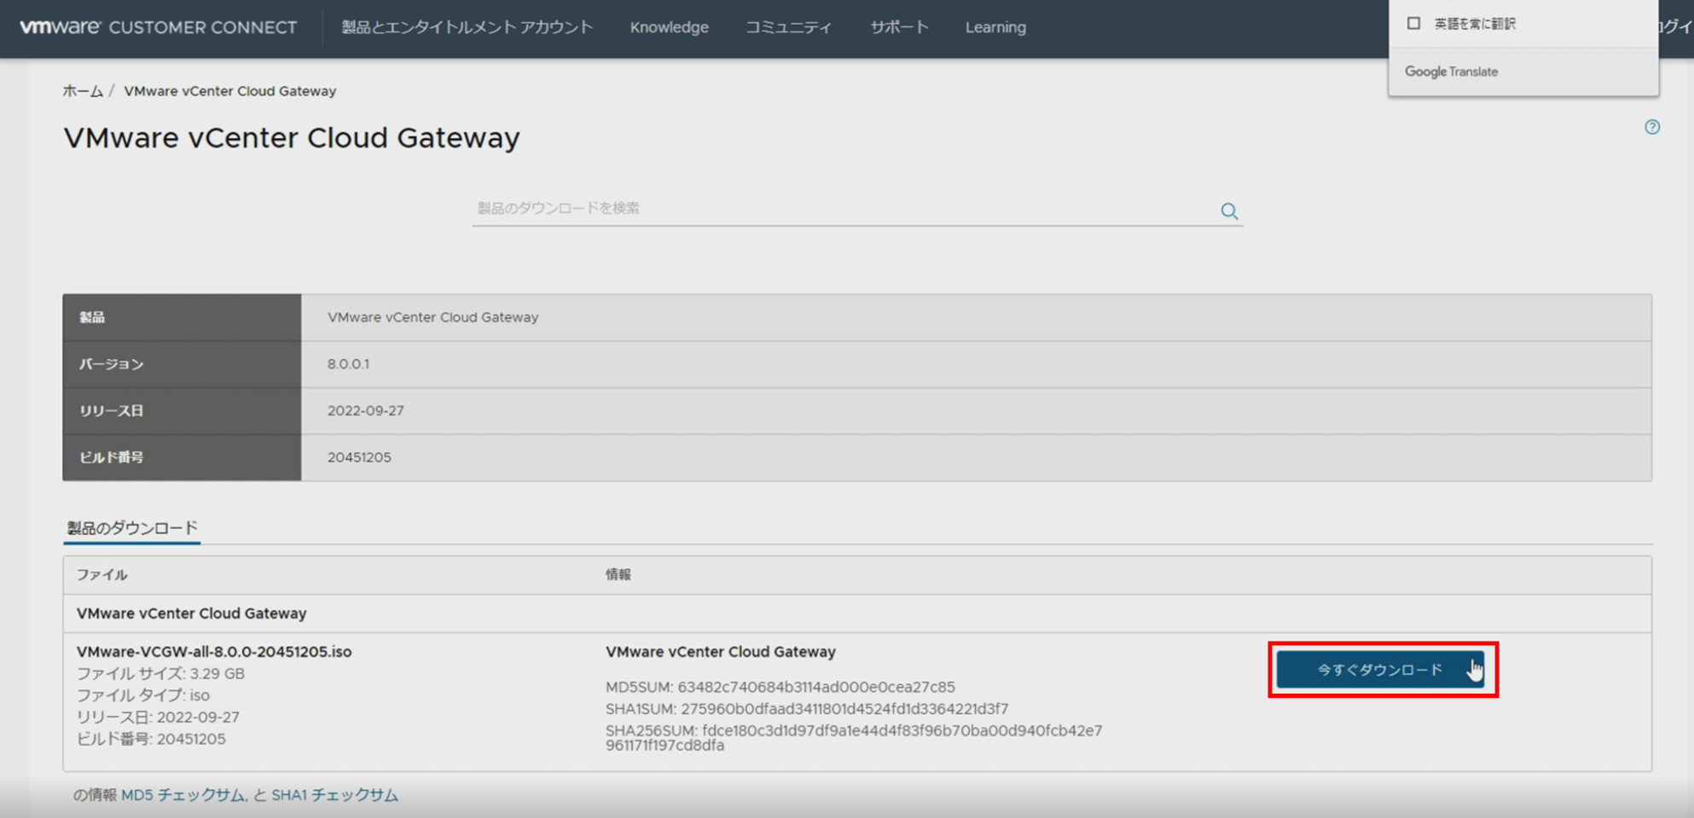Select the 製品のダウンロード tab
Viewport: 1694px width, 818px height.
(132, 528)
